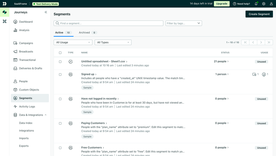Open 0 people status for Paying Customers
The image size is (276, 156).
click(x=222, y=123)
